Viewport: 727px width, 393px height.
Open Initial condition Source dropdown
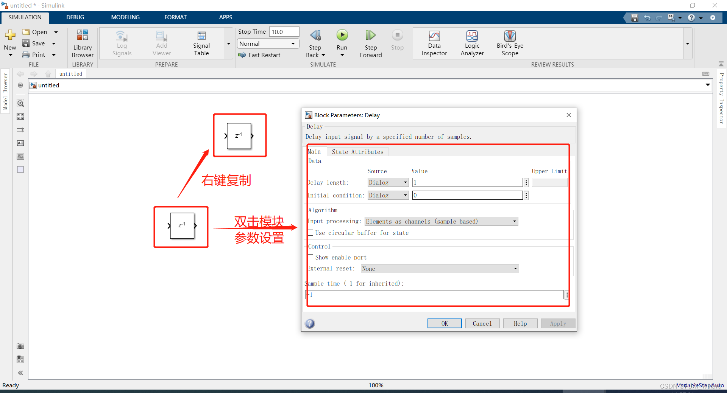[388, 196]
